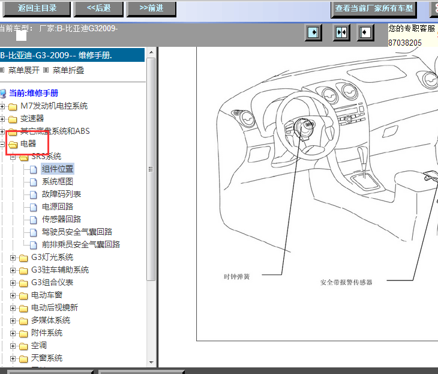Expand the 电动车窗 folder

pos(13,295)
